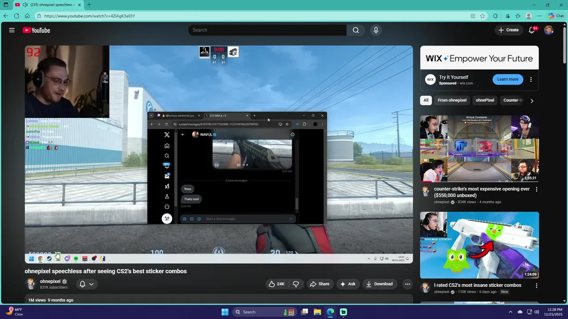568x319 pixels.
Task: Open the split screen apps icon in address bar
Action: pos(473,16)
